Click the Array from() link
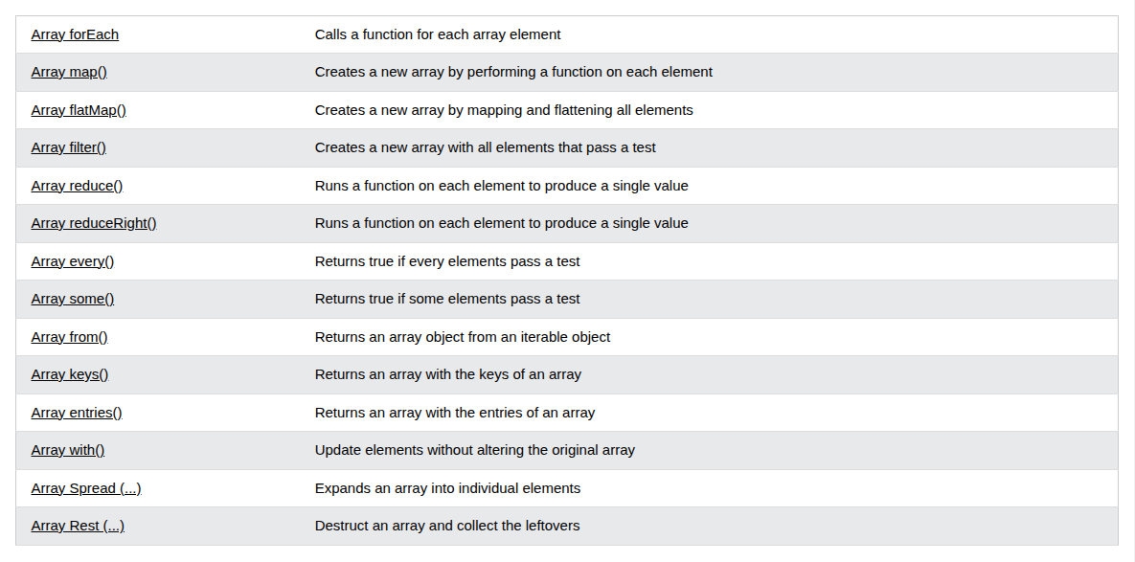The height and width of the screenshot is (562, 1135). click(69, 336)
